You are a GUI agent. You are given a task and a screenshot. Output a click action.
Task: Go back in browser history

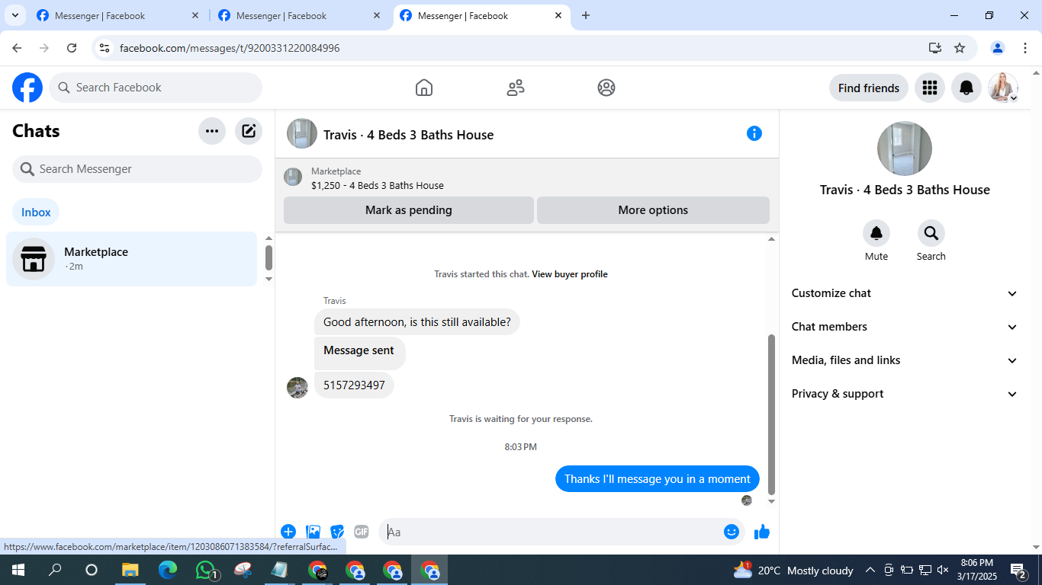pyautogui.click(x=17, y=48)
